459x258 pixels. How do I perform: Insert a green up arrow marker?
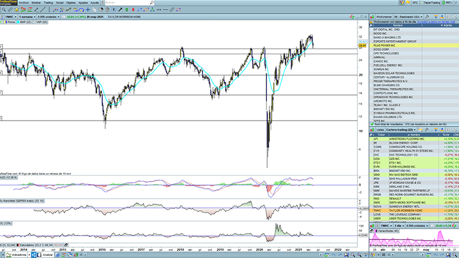coord(127,10)
